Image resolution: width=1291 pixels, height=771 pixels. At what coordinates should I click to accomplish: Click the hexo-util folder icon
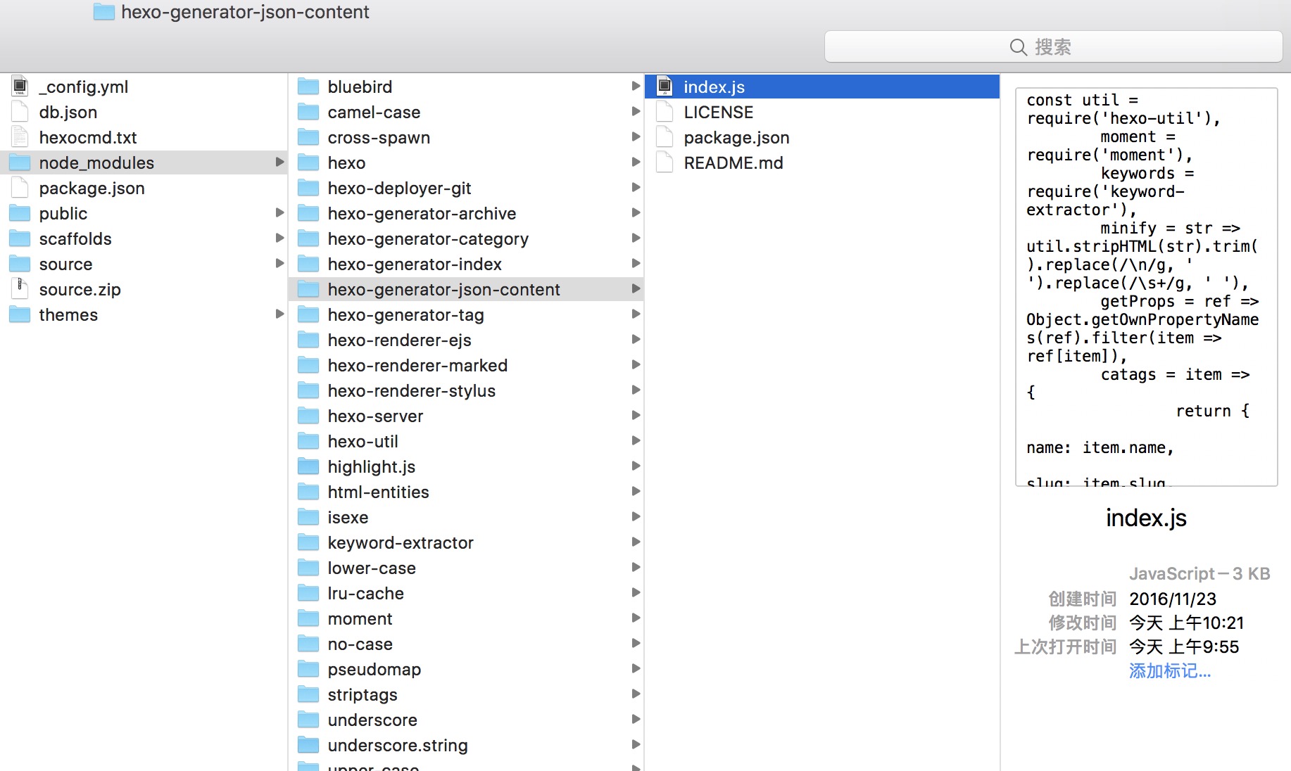308,441
